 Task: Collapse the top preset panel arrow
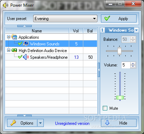pyautogui.click(x=24, y=26)
